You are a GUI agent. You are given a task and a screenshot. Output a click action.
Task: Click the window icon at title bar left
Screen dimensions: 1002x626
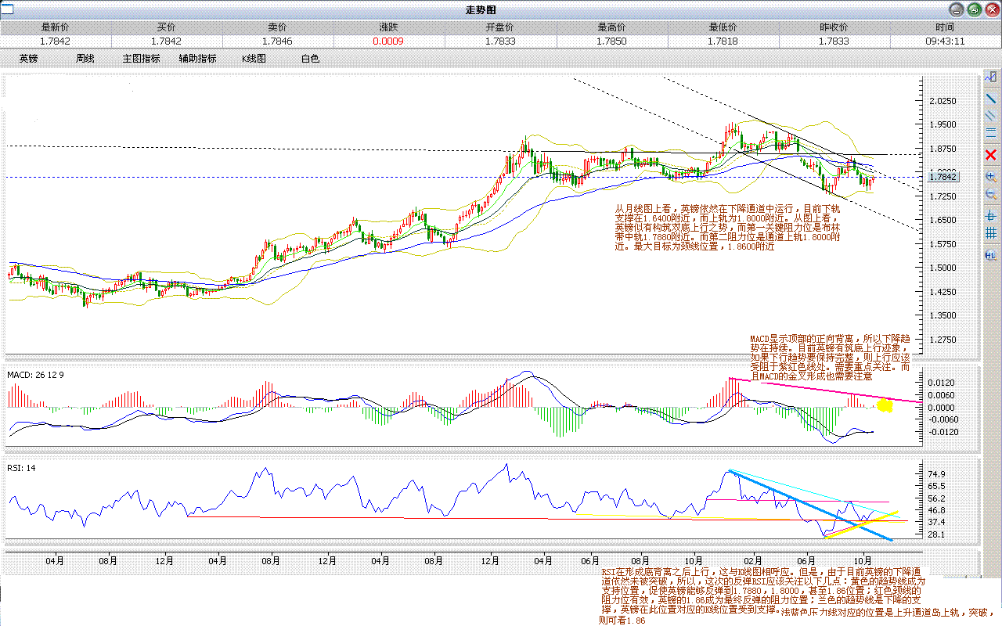[x=7, y=9]
